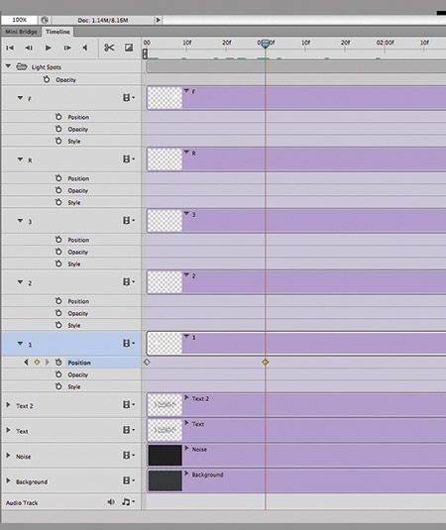Click the blue playhead marker on the ruler
The image size is (446, 530).
tap(266, 44)
